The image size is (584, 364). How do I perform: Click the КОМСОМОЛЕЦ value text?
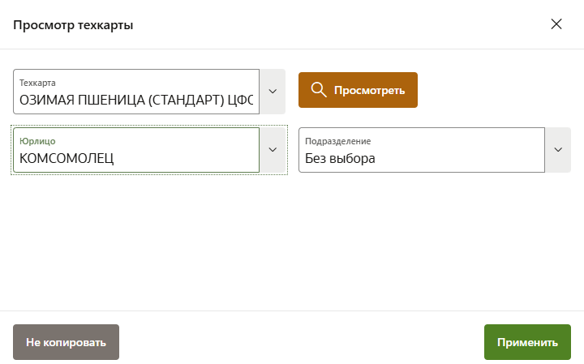click(67, 158)
